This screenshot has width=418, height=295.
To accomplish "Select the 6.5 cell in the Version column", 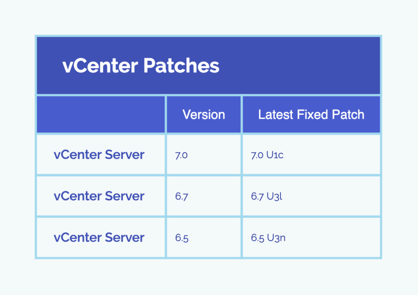I will pos(182,238).
